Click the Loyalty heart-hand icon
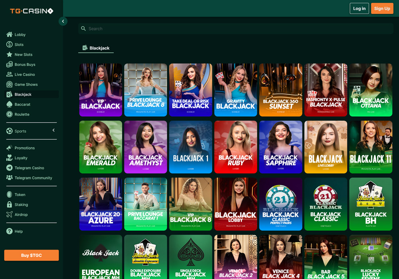This screenshot has height=279, width=399. click(10, 158)
